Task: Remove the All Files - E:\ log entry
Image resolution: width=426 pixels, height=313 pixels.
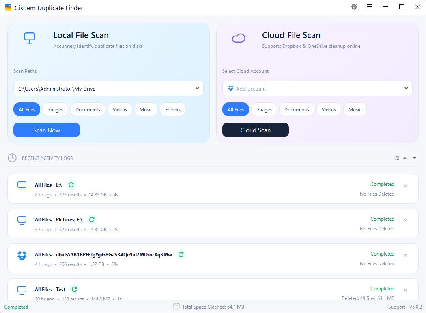Action: (x=405, y=186)
